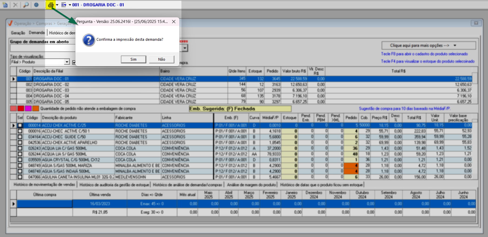This screenshot has height=237, width=488.
Task: Click the red legend color swatch
Action: (21, 109)
